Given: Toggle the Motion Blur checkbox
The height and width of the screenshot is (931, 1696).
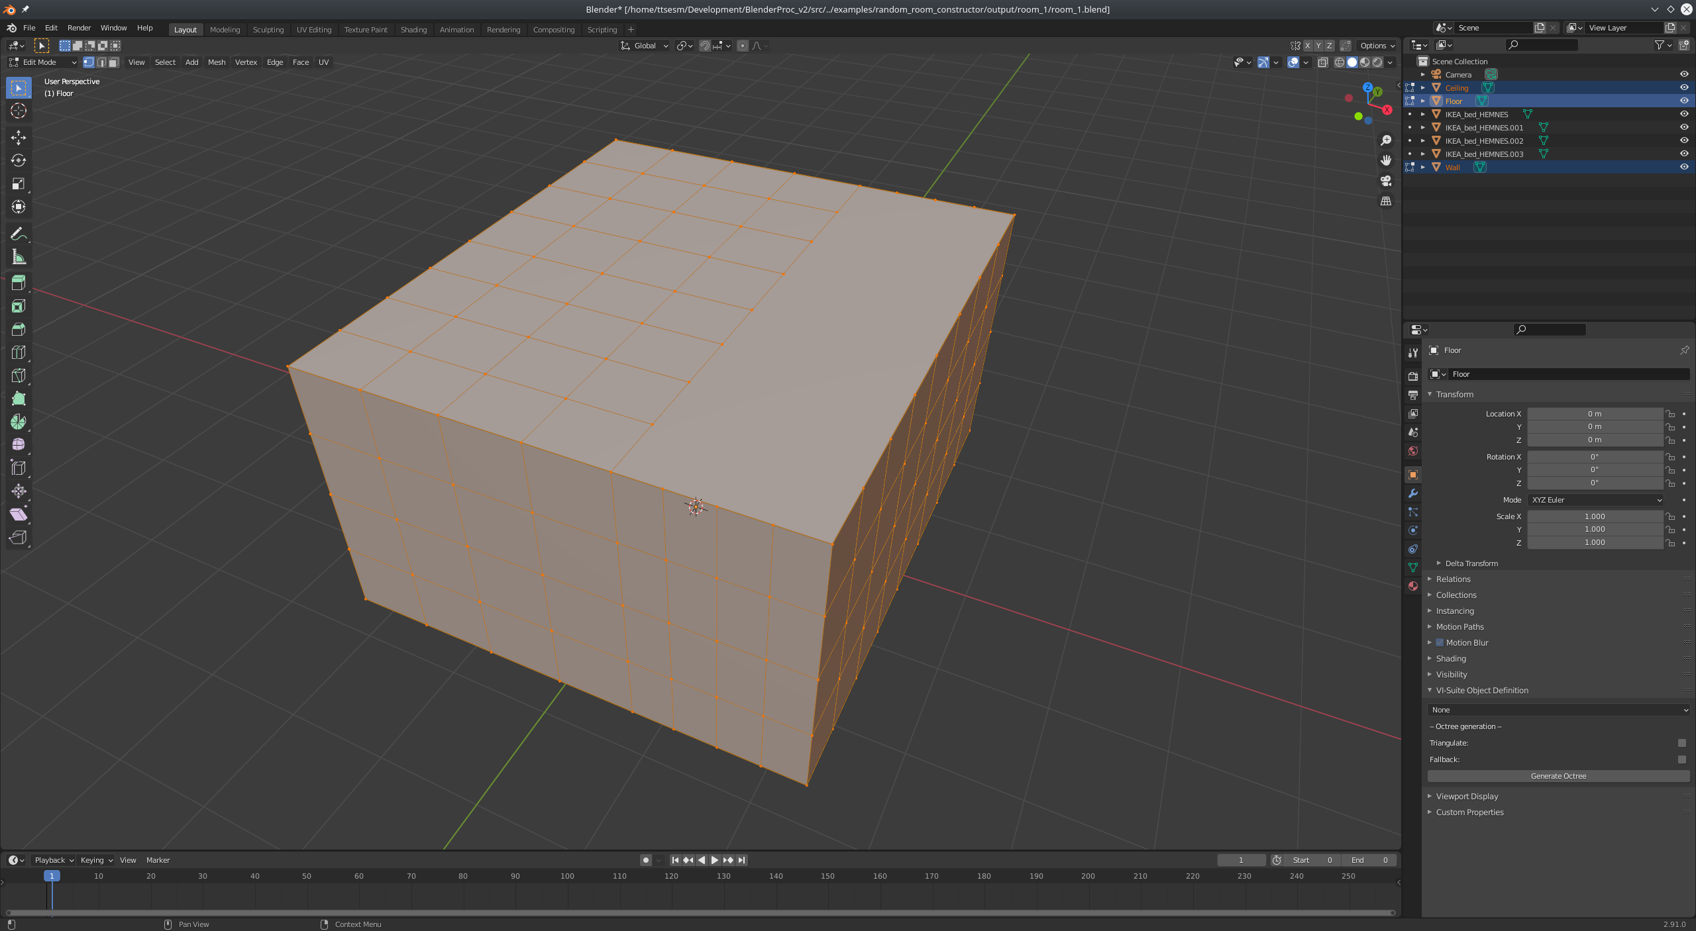Looking at the screenshot, I should coord(1440,642).
